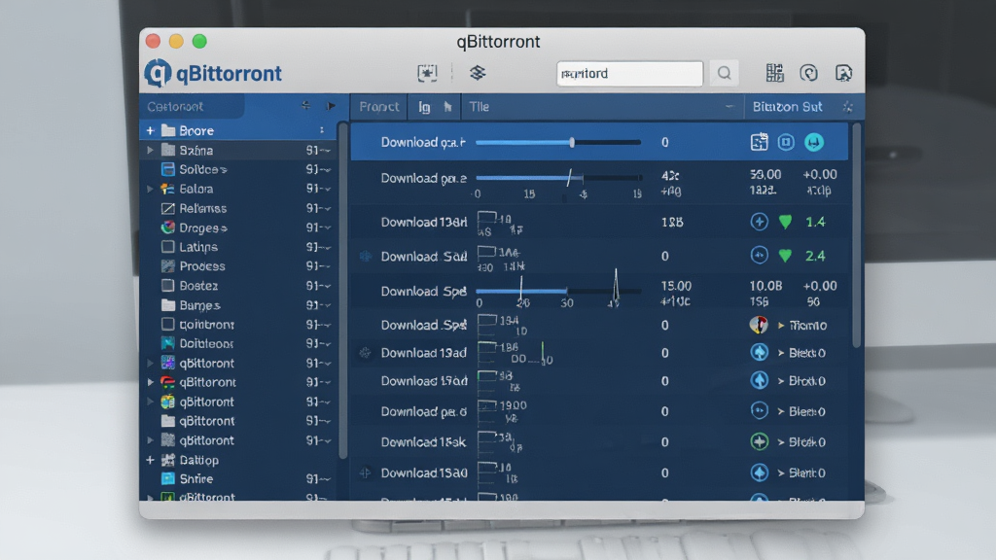
Task: Click the Tiom10 link
Action: 807,325
